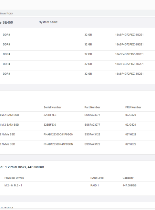The height and width of the screenshot is (210, 155).
Task: Click the System name label
Action: point(48,22)
